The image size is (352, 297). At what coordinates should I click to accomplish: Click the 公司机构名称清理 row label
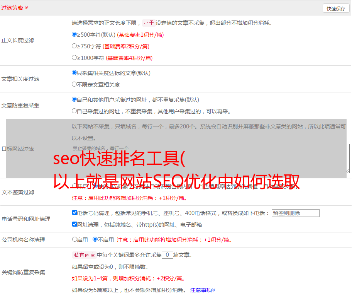coord(23,240)
